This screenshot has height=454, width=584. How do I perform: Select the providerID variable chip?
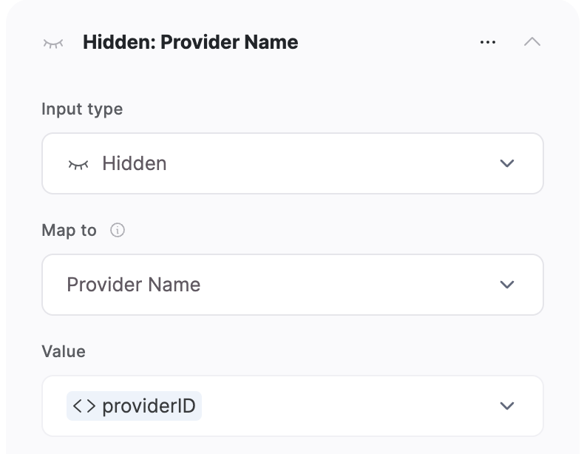click(x=134, y=406)
